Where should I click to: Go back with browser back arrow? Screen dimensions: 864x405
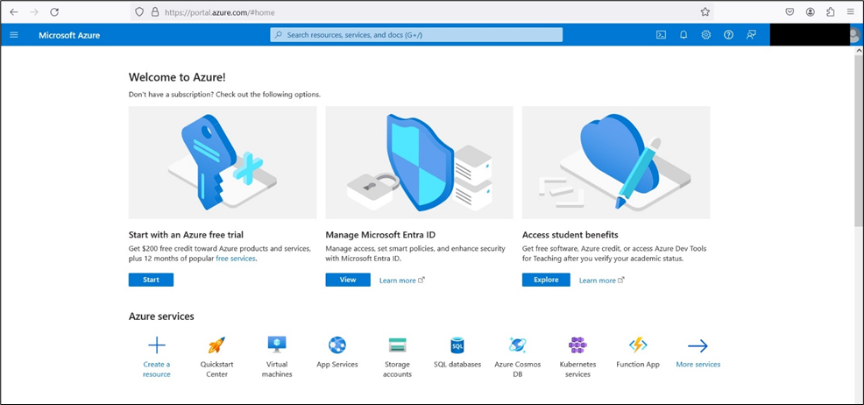14,11
